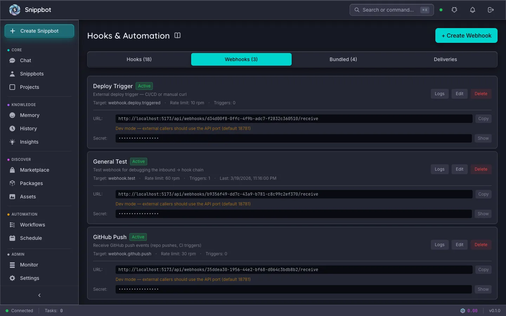The image size is (506, 316).
Task: Click the v0.1.0 version label
Action: coord(495,311)
